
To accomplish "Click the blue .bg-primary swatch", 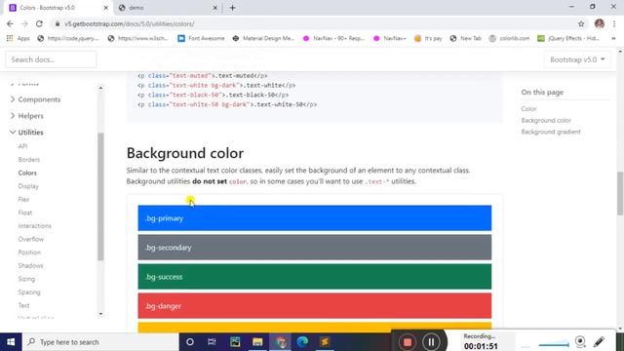I will (x=314, y=218).
